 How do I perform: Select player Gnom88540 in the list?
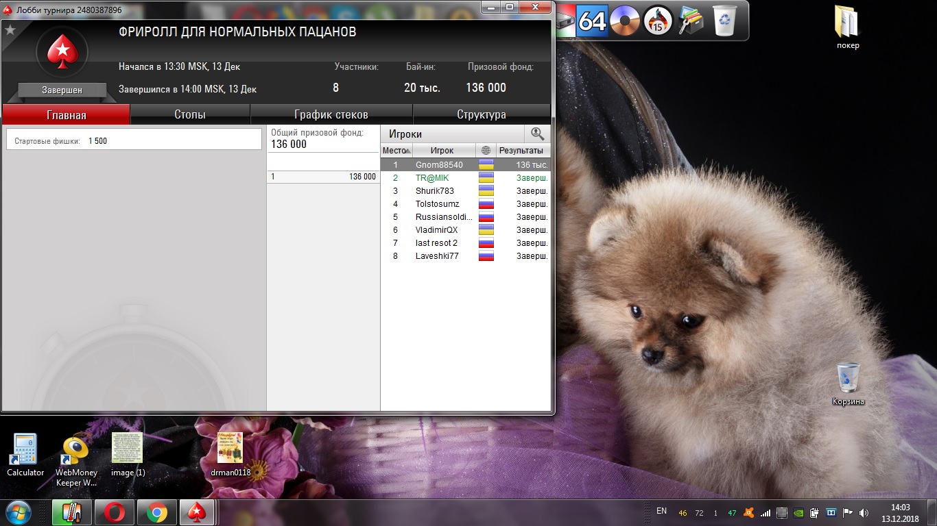point(439,165)
